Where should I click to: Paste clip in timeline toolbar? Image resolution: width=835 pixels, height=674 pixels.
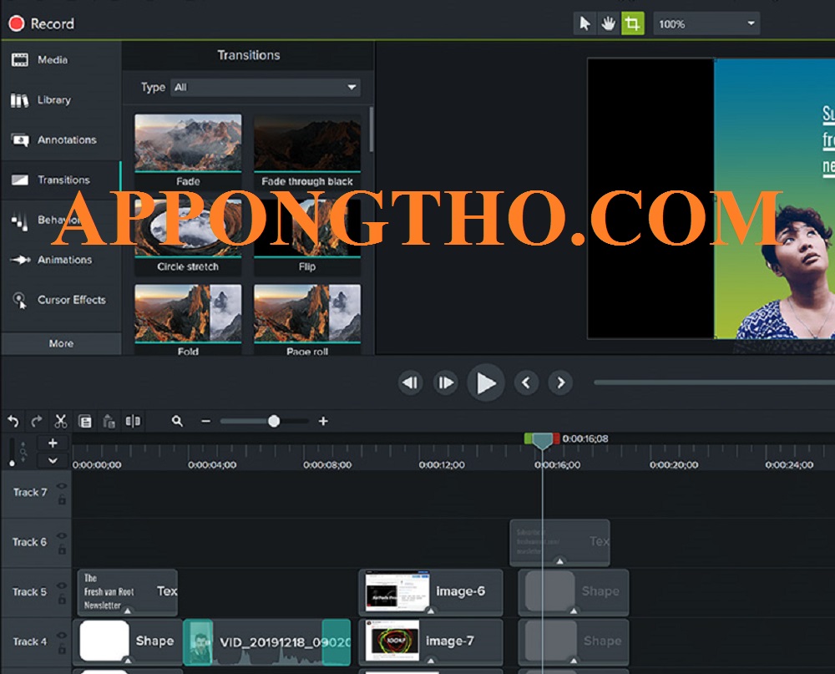[x=109, y=422]
